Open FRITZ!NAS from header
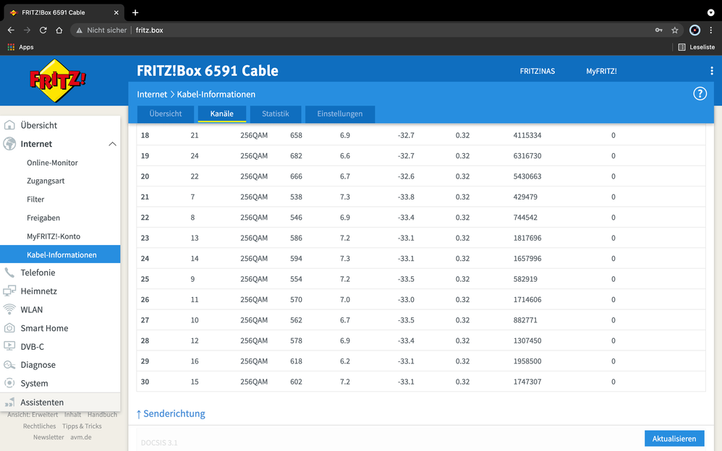This screenshot has width=722, height=451. click(x=538, y=71)
